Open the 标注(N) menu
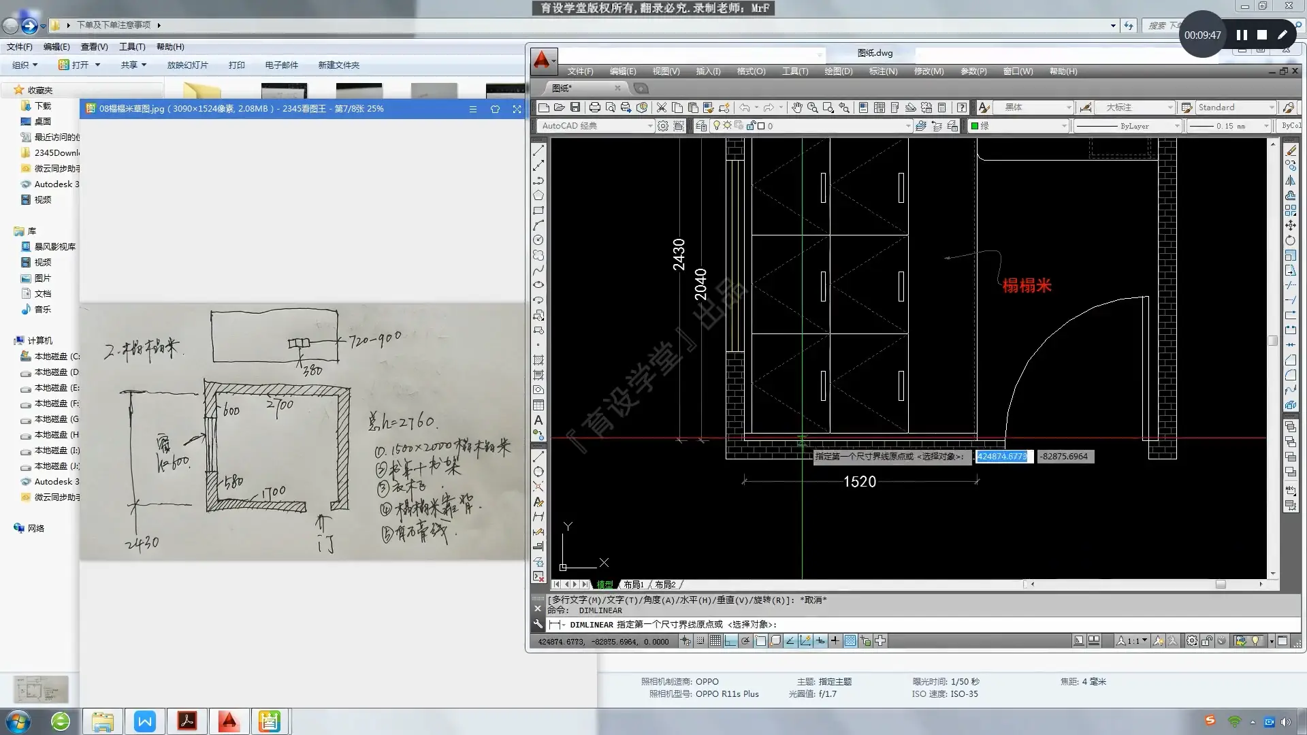The width and height of the screenshot is (1307, 735). pos(883,71)
